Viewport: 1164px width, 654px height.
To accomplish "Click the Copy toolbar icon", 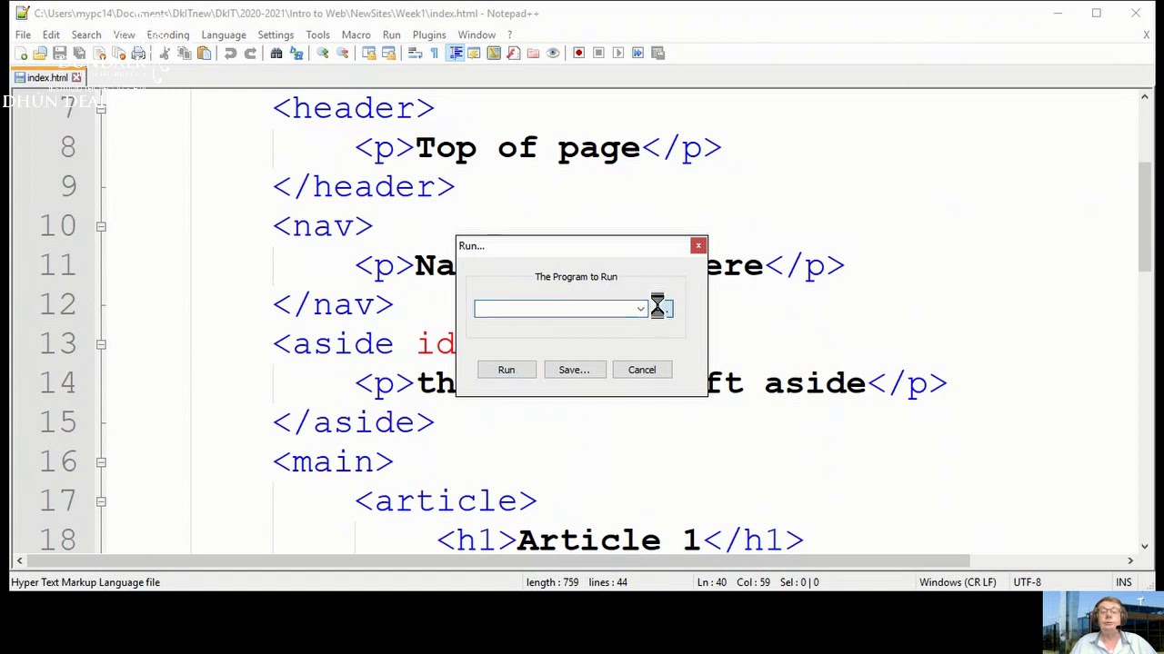I will click(x=185, y=54).
